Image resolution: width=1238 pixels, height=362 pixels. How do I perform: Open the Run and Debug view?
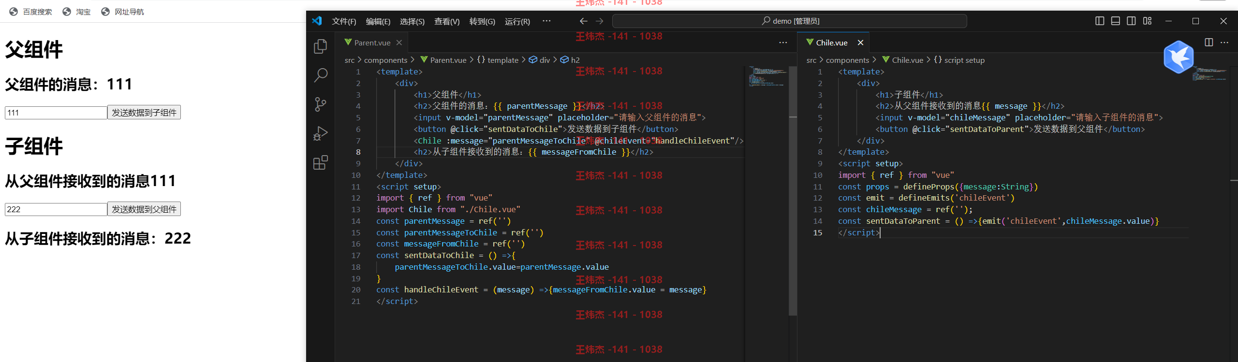pyautogui.click(x=320, y=133)
